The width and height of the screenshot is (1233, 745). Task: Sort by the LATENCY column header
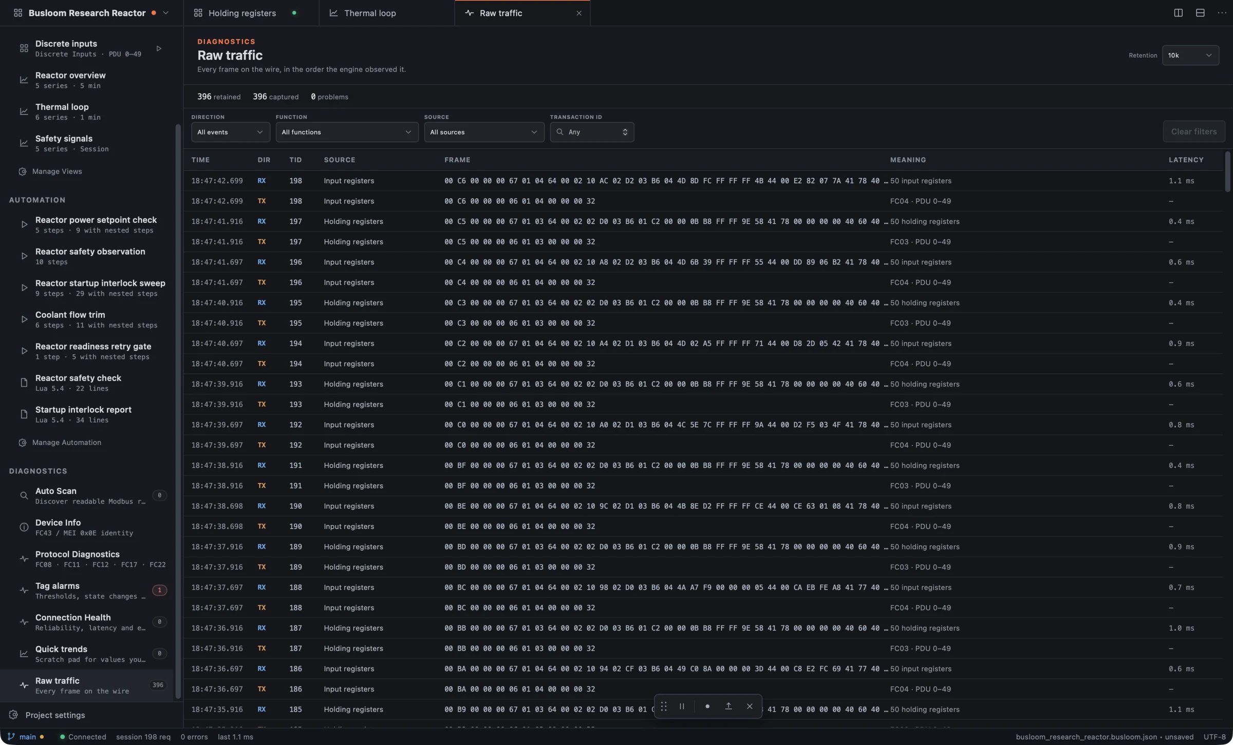[x=1186, y=160]
